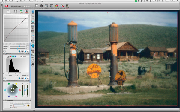
Task: Open the Frame menu
Action: pos(31,1)
